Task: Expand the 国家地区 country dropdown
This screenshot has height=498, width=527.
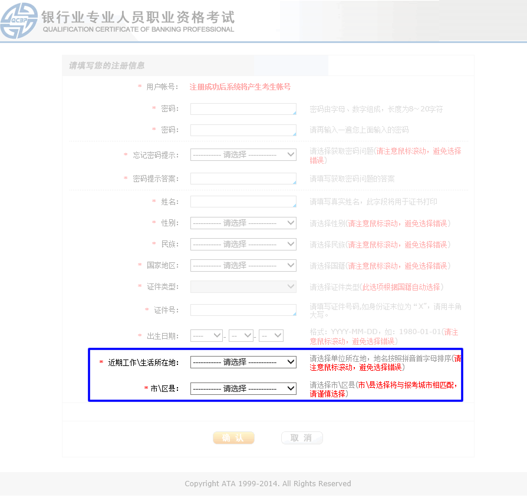Action: coord(243,265)
